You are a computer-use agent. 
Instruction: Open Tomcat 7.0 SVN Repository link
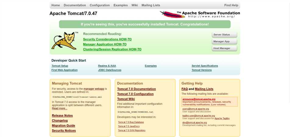pyautogui.click(x=132, y=130)
